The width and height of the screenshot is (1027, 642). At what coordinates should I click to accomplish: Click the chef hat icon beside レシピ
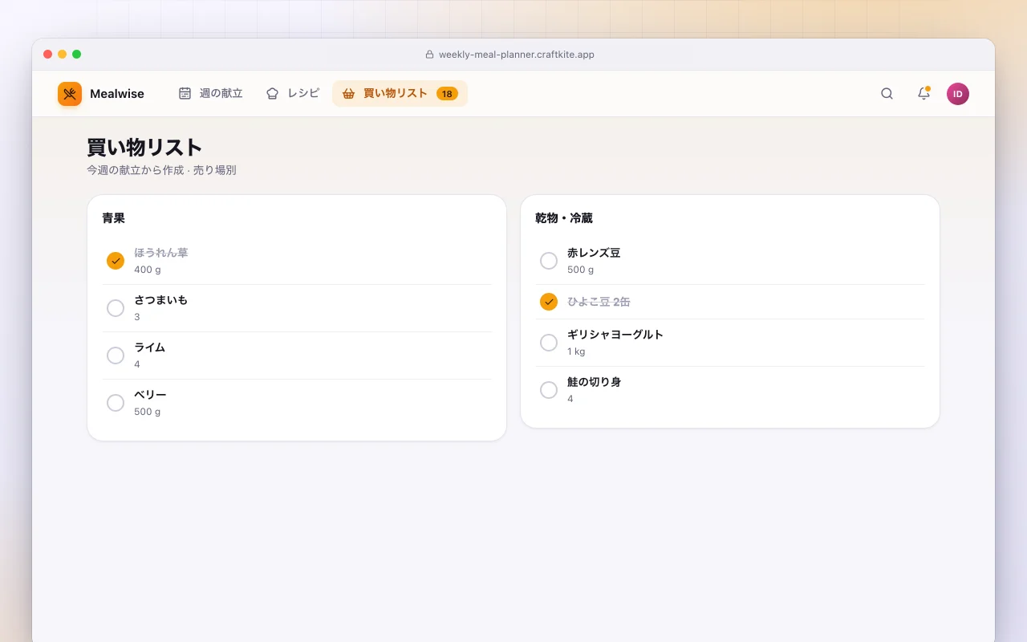tap(273, 93)
